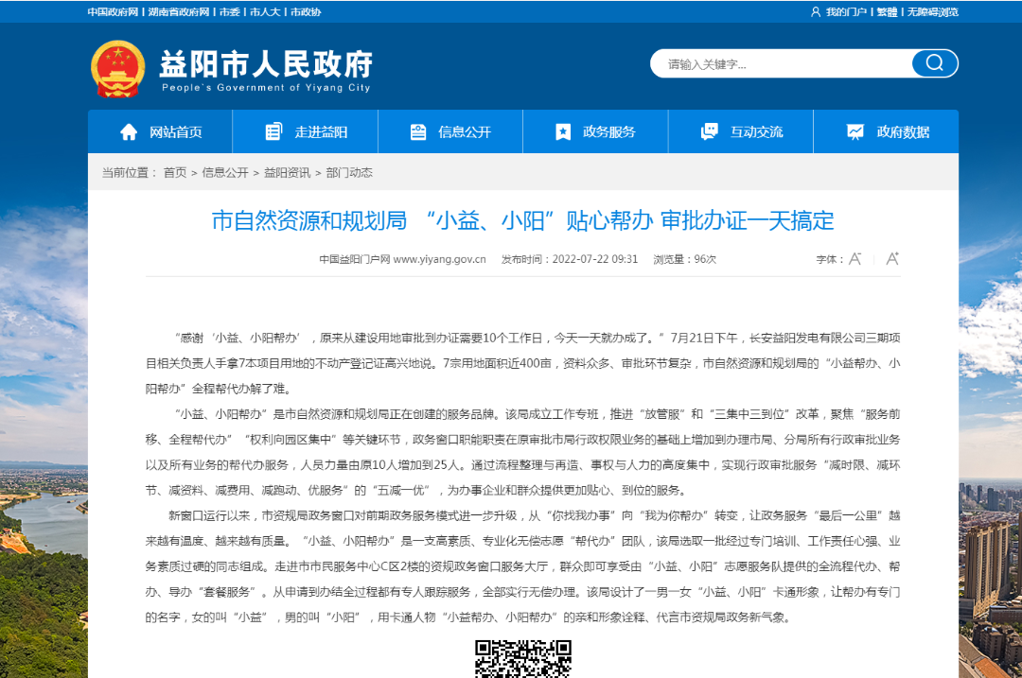Image resolution: width=1022 pixels, height=678 pixels.
Task: Open 走进益阳 navigation tab
Action: click(306, 132)
